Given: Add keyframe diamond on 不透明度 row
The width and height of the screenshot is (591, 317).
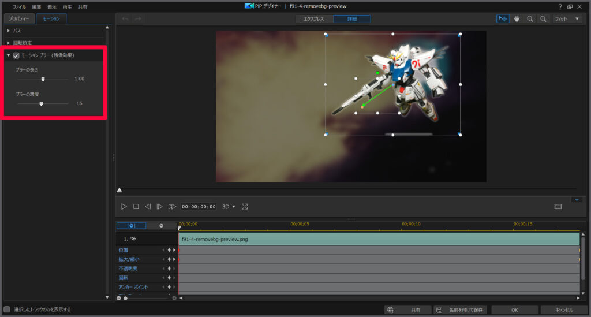Looking at the screenshot, I should [x=169, y=268].
